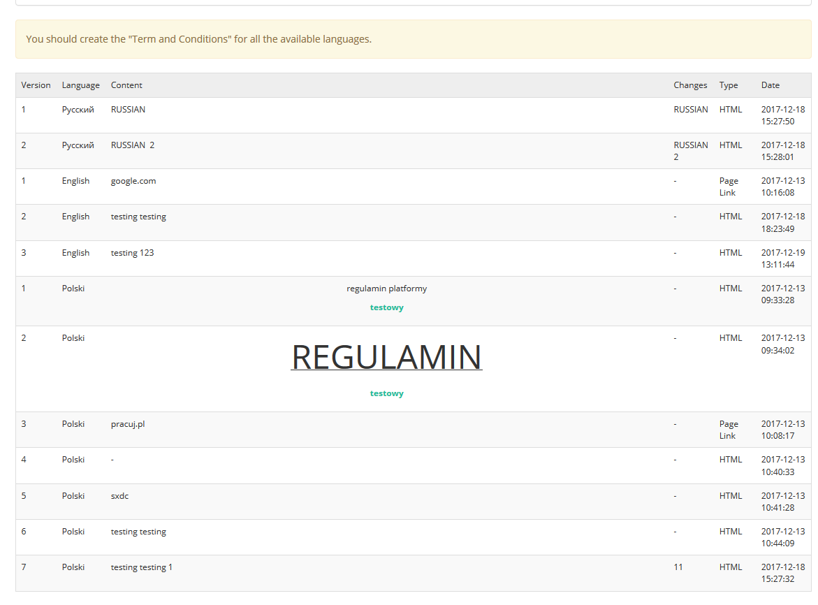The width and height of the screenshot is (818, 605).
Task: Click the green testowy label under regulamin platformy
Action: pyautogui.click(x=386, y=307)
